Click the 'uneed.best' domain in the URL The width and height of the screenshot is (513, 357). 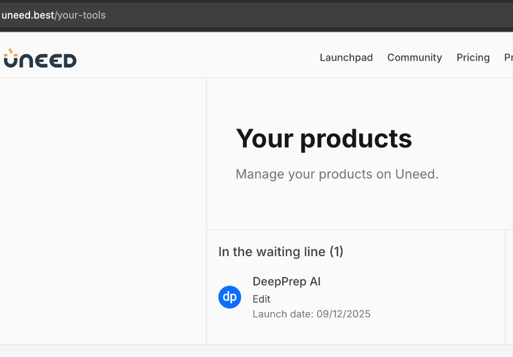click(28, 15)
